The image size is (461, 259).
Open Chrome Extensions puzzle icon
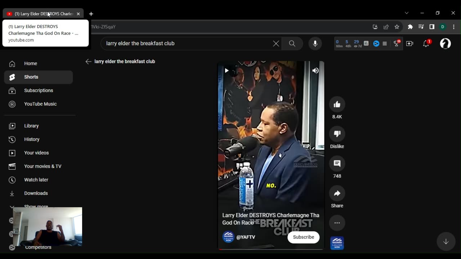410,27
